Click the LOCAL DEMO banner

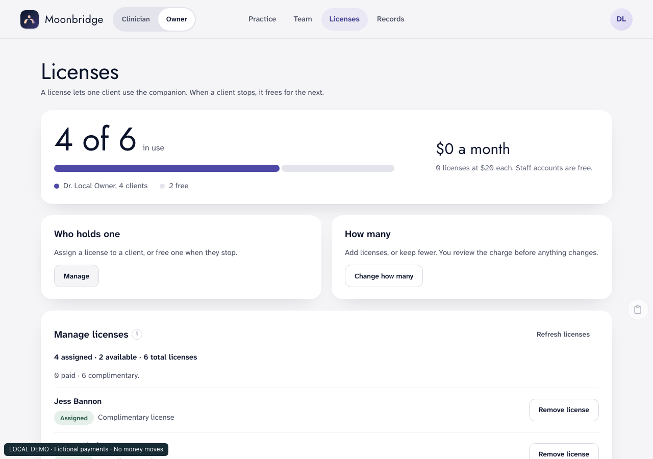pyautogui.click(x=86, y=449)
